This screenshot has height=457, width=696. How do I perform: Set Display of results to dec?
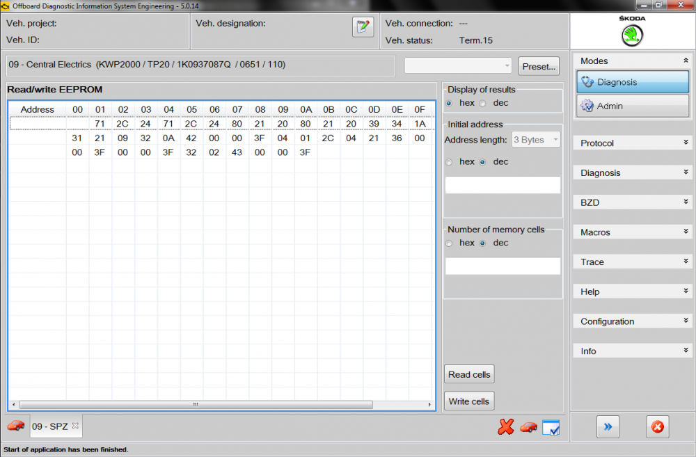482,104
